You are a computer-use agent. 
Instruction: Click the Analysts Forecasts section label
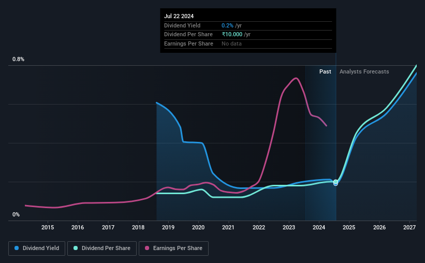364,71
